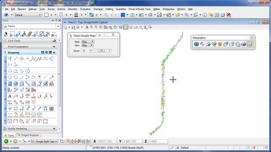Screen dimensions: 271x152
Task: Choose the Delete Pattern tool in row R
Action: 51,84
